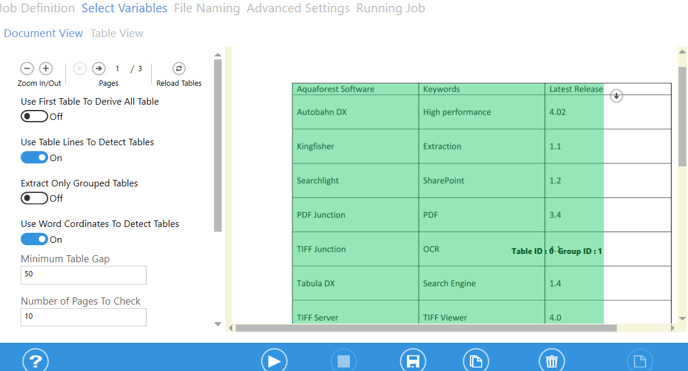Save the job using the save icon
Screen dimensions: 688x371
[x=413, y=360]
